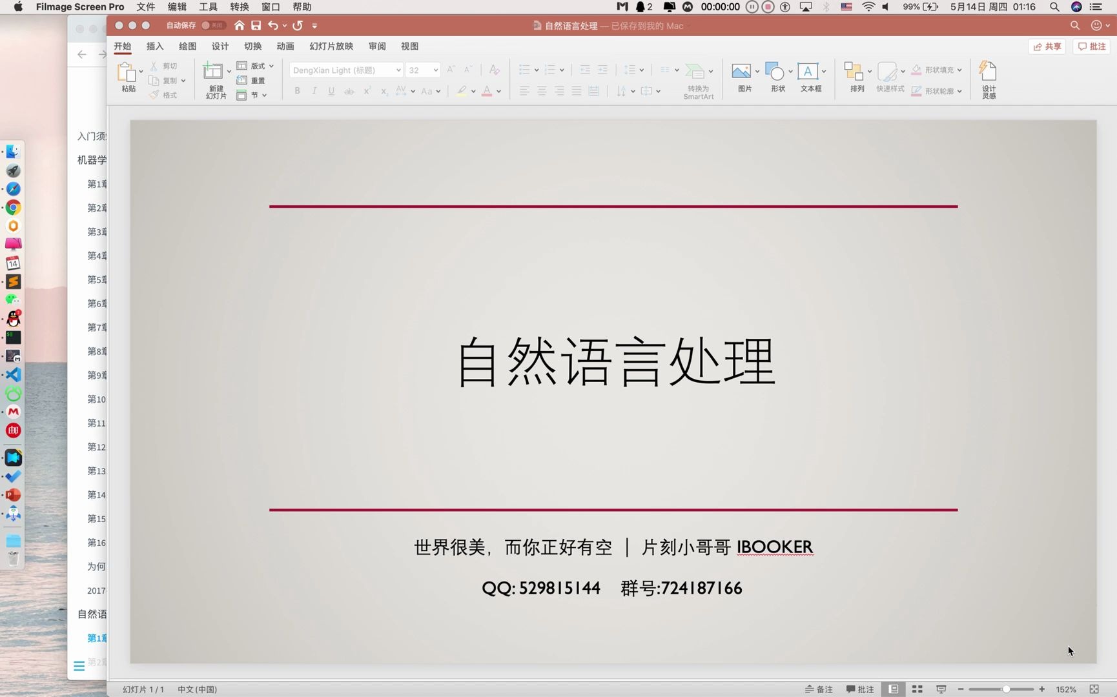Click the Home icon in title bar

[240, 25]
